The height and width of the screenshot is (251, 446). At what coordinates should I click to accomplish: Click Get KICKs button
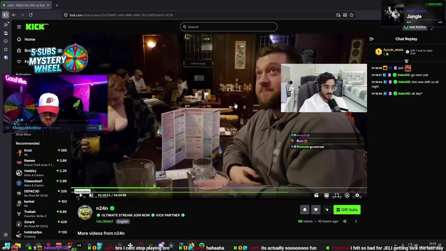415,27
